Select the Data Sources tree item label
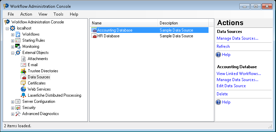The width and height of the screenshot is (276, 132). pos(39,77)
